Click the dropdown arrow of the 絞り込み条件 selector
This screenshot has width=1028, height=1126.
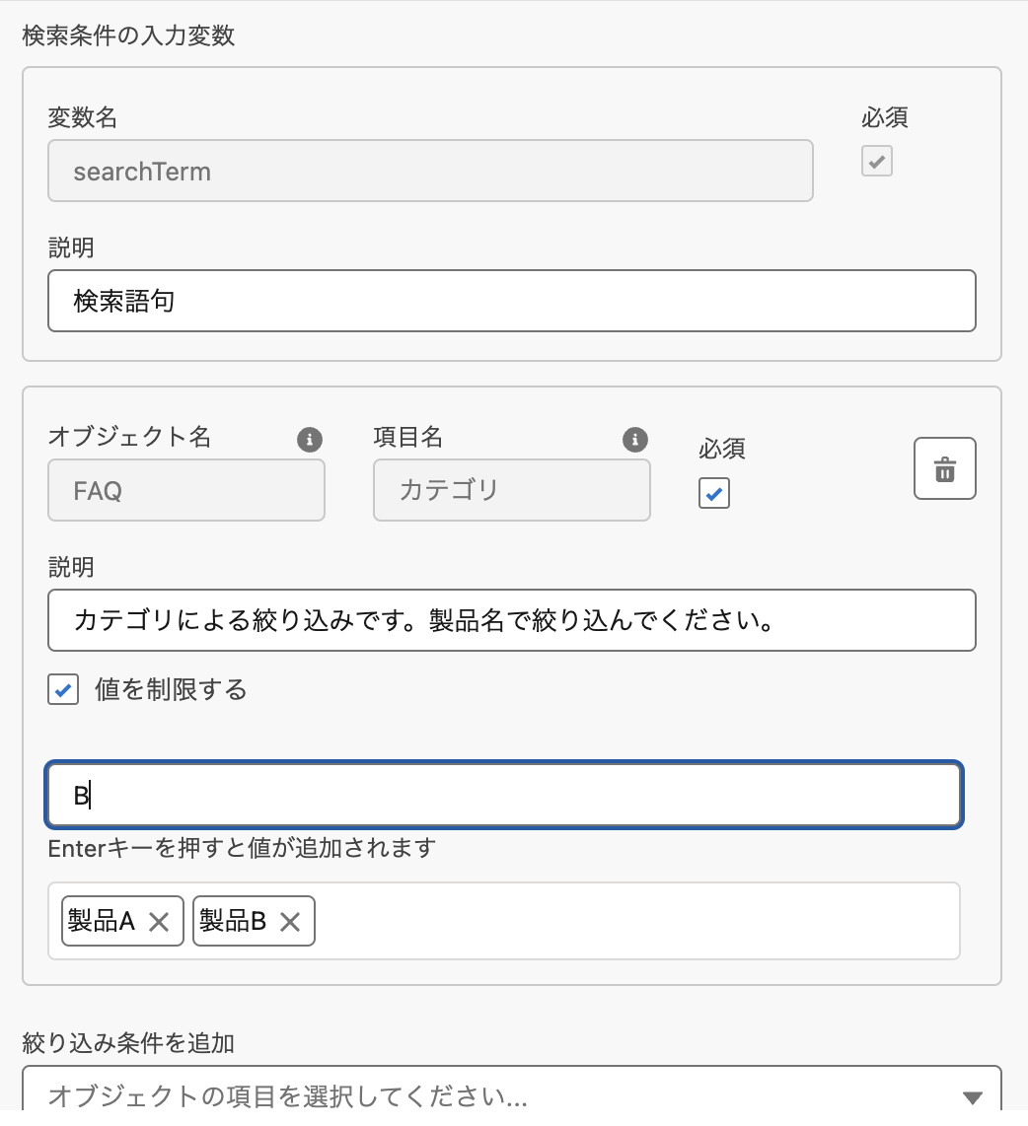point(972,1097)
